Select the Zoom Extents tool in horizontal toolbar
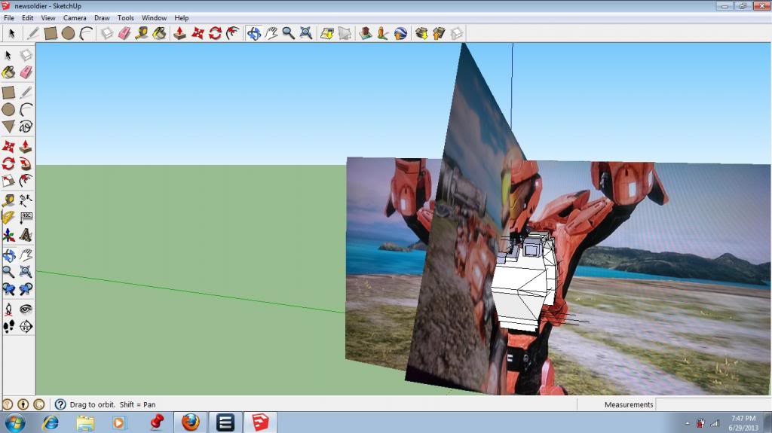The height and width of the screenshot is (433, 772). [306, 33]
